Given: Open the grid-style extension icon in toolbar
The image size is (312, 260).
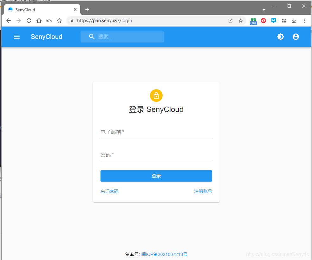Looking at the screenshot, I should point(283,21).
